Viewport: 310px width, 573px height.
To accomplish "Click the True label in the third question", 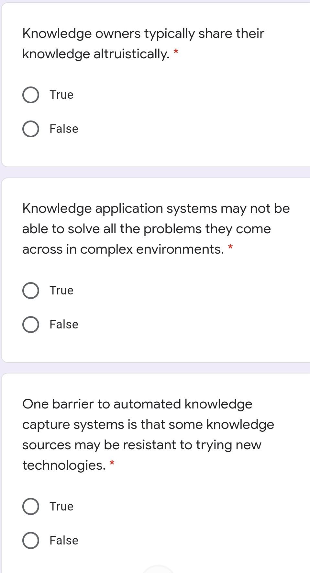I will click(x=61, y=506).
